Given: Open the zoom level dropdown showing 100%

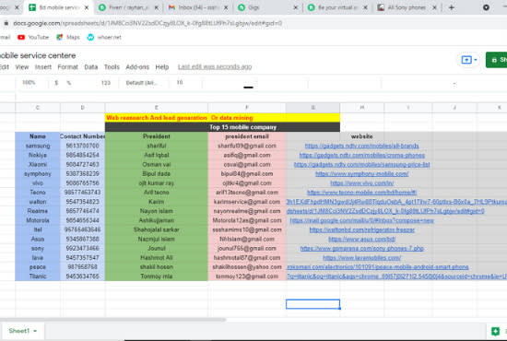Looking at the screenshot, I should tap(29, 83).
